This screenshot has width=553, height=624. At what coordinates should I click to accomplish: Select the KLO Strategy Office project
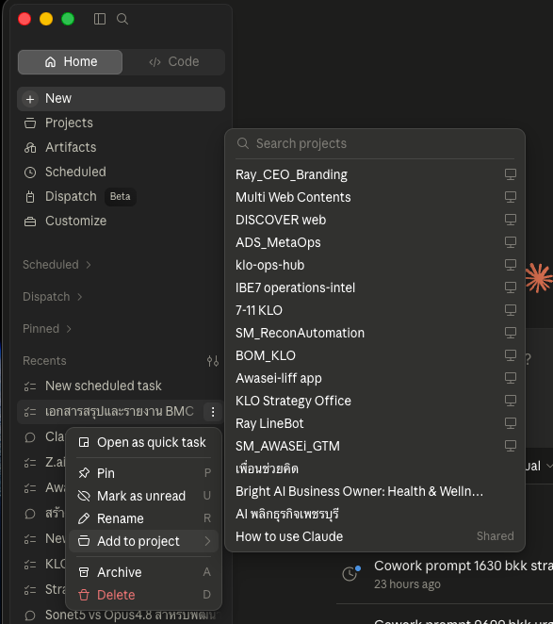coord(375,402)
